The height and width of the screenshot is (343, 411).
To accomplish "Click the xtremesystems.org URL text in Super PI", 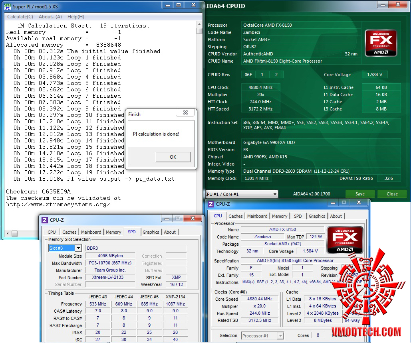I will click(x=58, y=205).
